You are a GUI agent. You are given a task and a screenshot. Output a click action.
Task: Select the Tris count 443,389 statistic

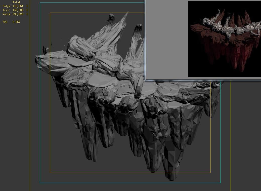coord(15,10)
